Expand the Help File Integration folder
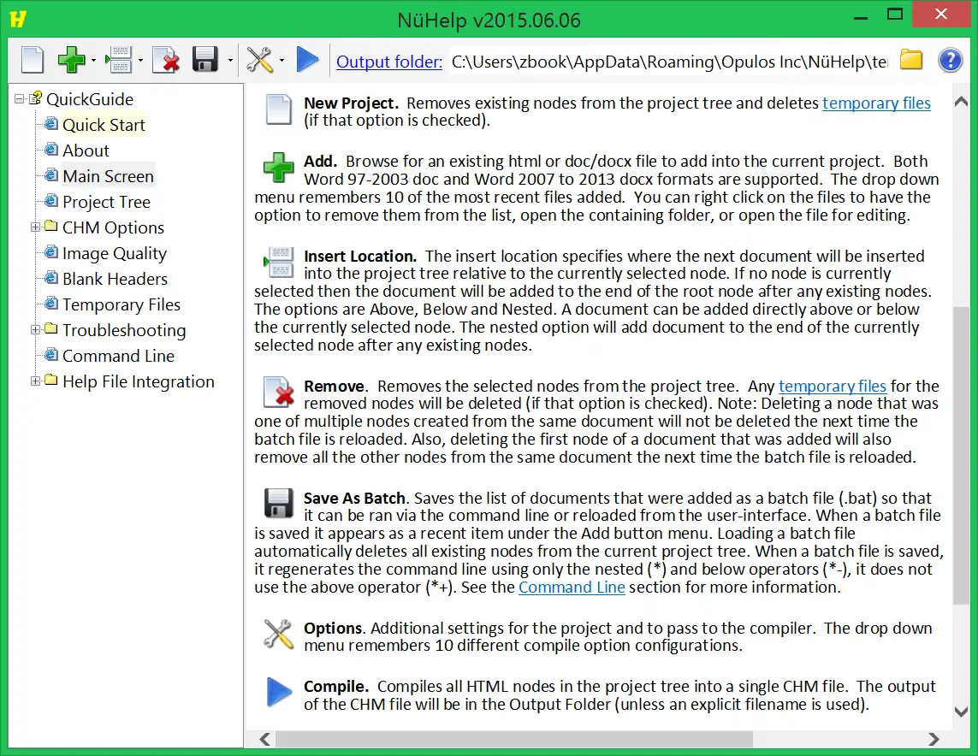This screenshot has width=978, height=756. [x=36, y=381]
